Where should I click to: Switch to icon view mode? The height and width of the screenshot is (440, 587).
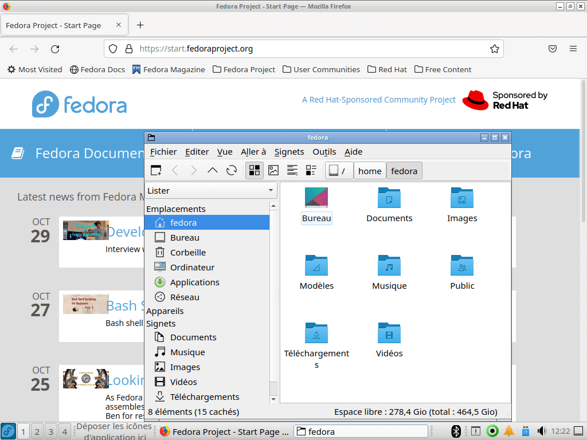(255, 171)
